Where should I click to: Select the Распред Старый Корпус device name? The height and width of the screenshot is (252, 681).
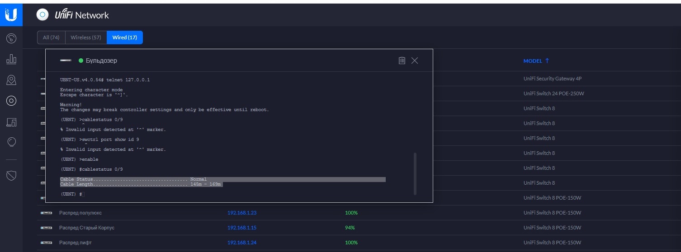tap(87, 228)
